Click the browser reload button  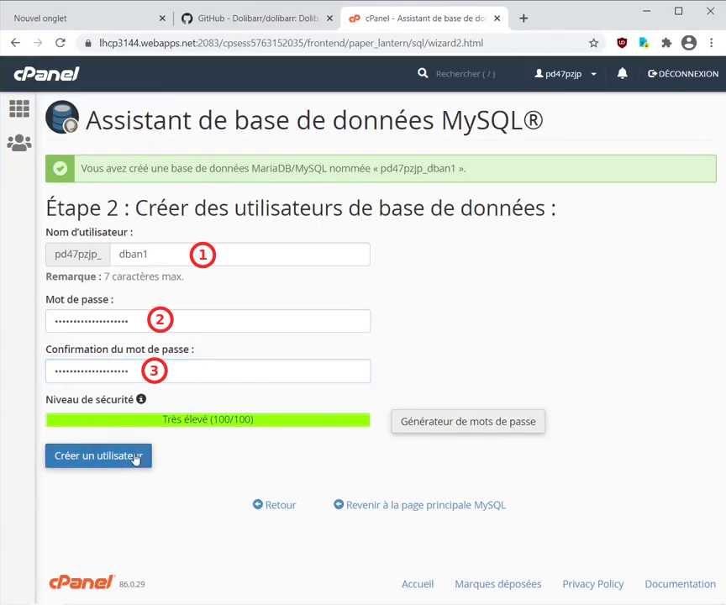pos(59,43)
